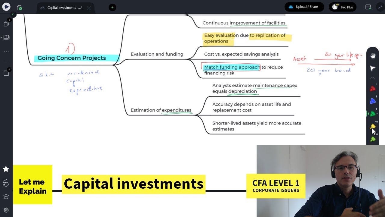
Task: Open the graduation cap learning icon
Action: 6,197
